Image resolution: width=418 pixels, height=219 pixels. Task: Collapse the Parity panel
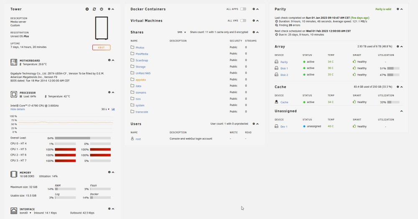point(401,9)
